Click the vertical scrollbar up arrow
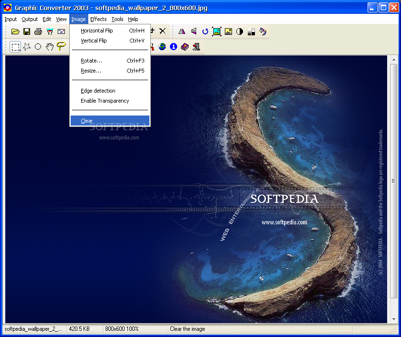Screen dimensions: 401x337 pyautogui.click(x=394, y=60)
